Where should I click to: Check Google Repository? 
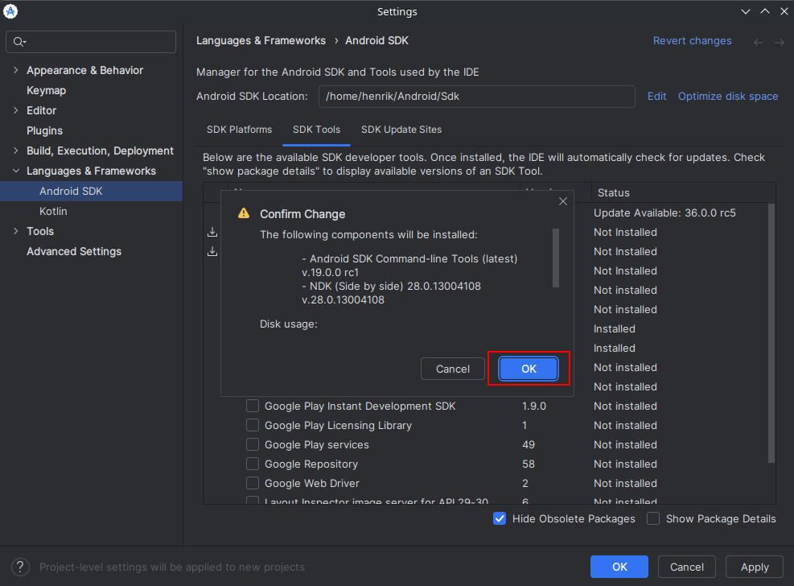(x=252, y=464)
